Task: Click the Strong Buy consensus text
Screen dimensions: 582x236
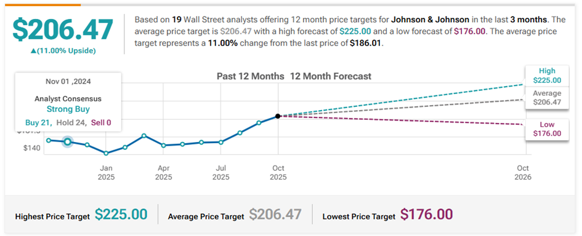Action: [68, 109]
